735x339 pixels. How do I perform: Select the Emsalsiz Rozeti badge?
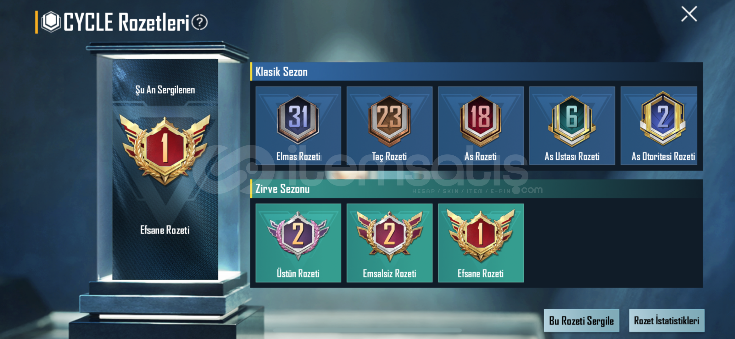[x=389, y=243]
